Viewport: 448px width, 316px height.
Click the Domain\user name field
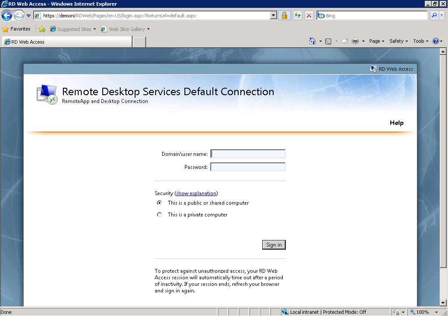[x=248, y=154]
